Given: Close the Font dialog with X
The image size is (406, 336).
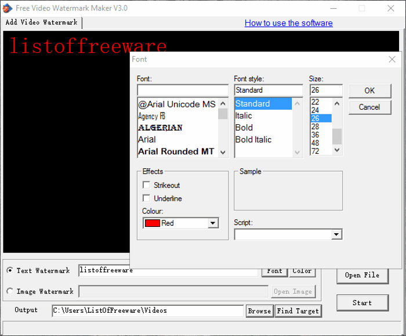Looking at the screenshot, I should [x=391, y=59].
